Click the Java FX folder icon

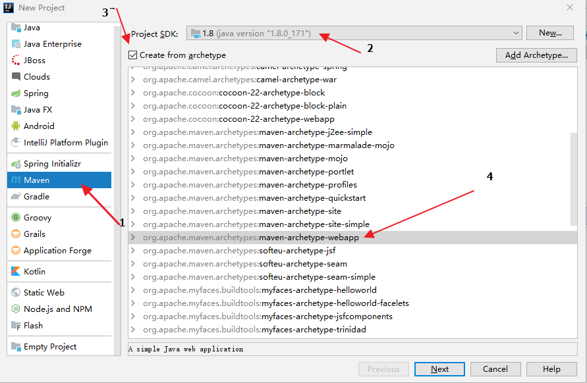[16, 110]
